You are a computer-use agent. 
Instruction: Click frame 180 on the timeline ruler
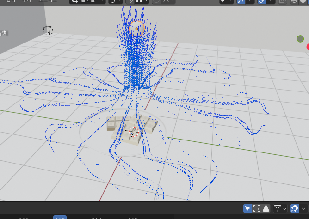(x=133, y=218)
